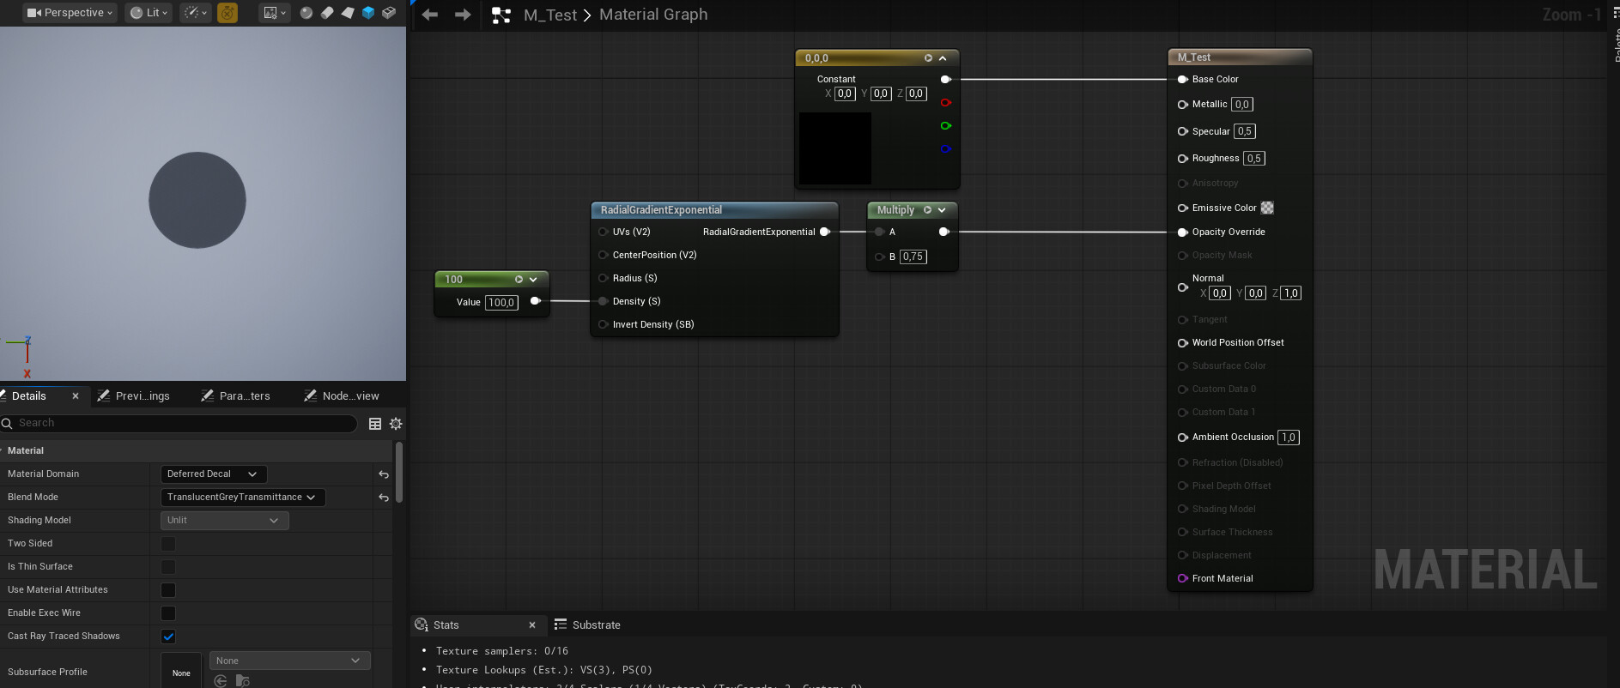Click the details table view icon

coord(375,424)
